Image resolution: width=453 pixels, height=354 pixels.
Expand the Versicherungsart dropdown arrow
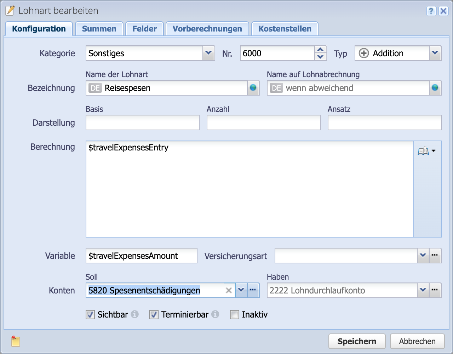point(423,256)
